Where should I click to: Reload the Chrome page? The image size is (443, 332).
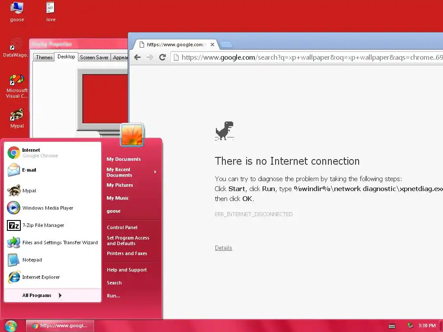click(x=163, y=57)
